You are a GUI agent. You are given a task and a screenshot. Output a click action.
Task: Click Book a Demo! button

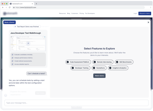click(x=9, y=22)
